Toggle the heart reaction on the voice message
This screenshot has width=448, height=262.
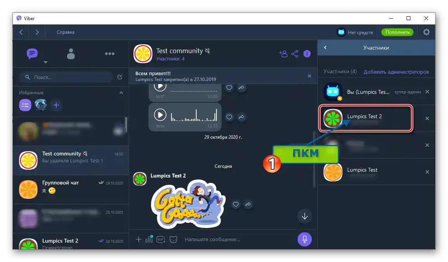(x=229, y=117)
